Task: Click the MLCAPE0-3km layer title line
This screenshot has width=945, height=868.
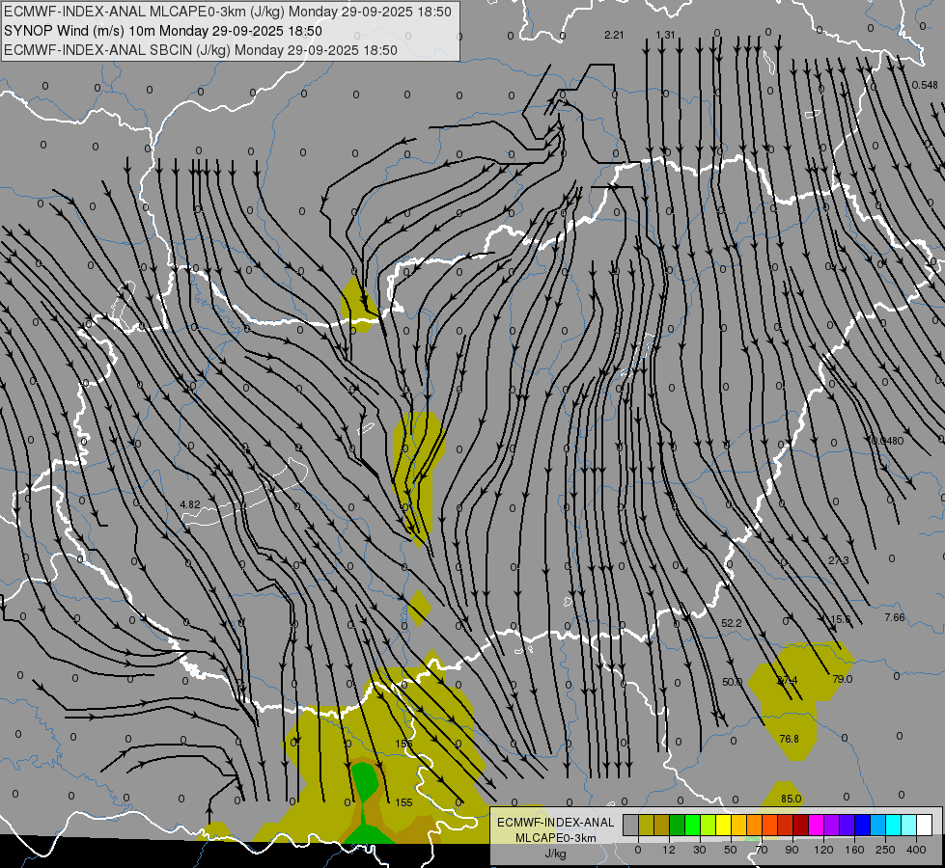Action: pos(229,12)
